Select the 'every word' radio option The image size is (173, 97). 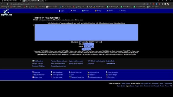pos(94,42)
